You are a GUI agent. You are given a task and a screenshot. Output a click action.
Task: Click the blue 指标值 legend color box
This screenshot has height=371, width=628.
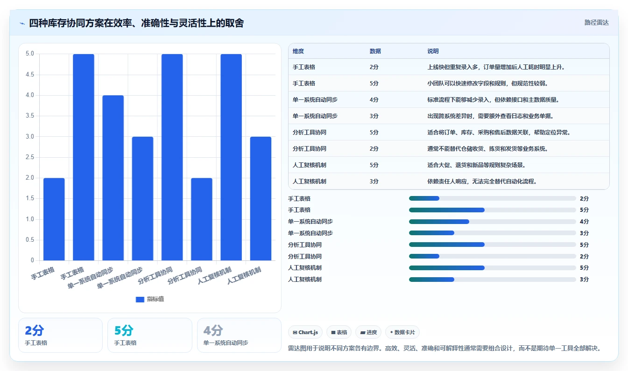(x=140, y=299)
